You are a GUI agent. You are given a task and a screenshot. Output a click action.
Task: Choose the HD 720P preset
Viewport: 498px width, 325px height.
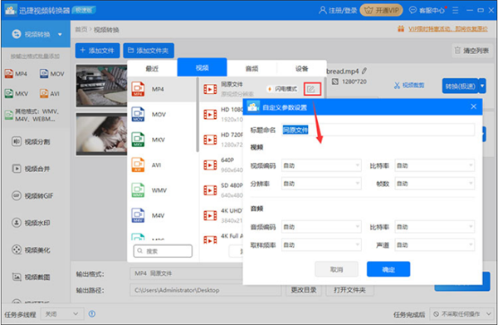222,140
